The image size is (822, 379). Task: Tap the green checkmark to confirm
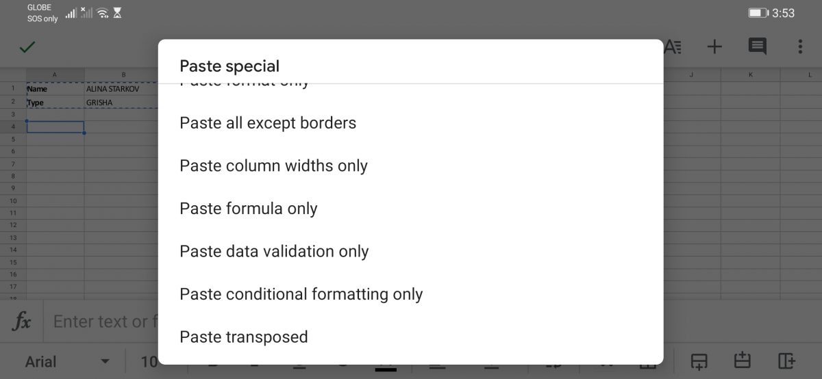(27, 47)
